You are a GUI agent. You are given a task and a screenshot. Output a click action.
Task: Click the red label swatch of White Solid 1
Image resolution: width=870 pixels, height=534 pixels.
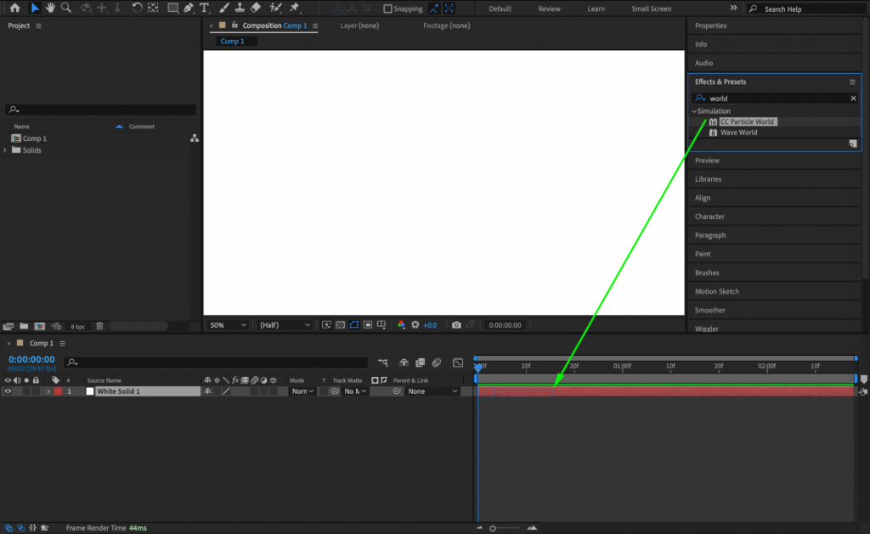pyautogui.click(x=58, y=391)
